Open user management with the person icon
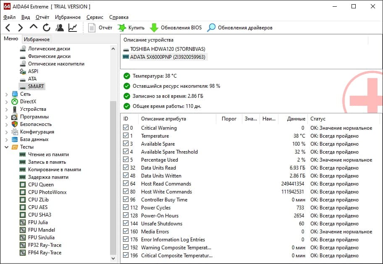The height and width of the screenshot is (264, 383). pyautogui.click(x=60, y=28)
